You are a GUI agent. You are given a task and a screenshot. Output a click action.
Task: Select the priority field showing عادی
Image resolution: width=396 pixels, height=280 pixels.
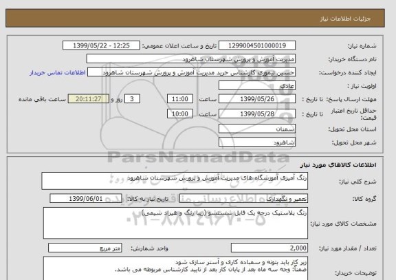[x=257, y=86]
